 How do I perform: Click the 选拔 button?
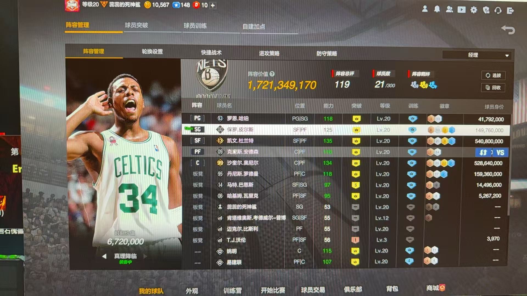(493, 75)
